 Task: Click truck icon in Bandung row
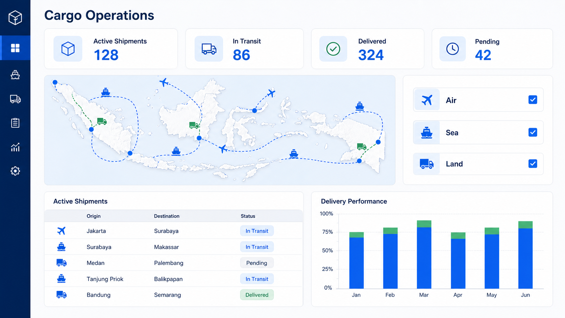(61, 295)
